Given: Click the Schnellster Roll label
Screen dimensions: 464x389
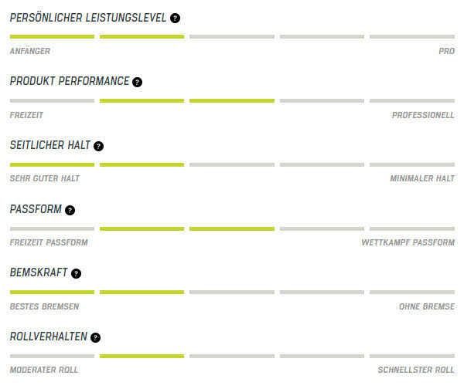Looking at the screenshot, I should tap(416, 370).
